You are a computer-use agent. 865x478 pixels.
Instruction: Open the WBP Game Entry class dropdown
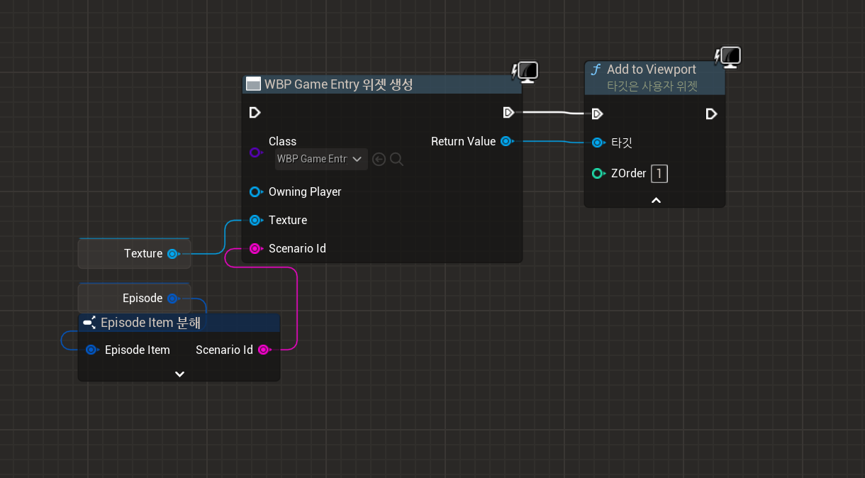click(321, 160)
